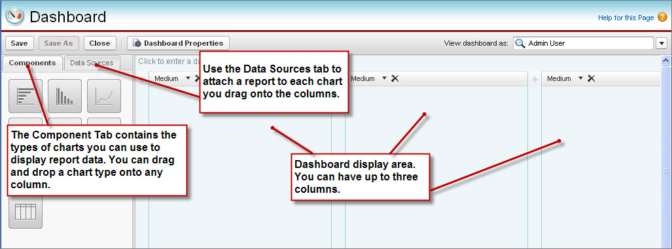
Task: Click the Admin User input field
Action: [x=583, y=43]
